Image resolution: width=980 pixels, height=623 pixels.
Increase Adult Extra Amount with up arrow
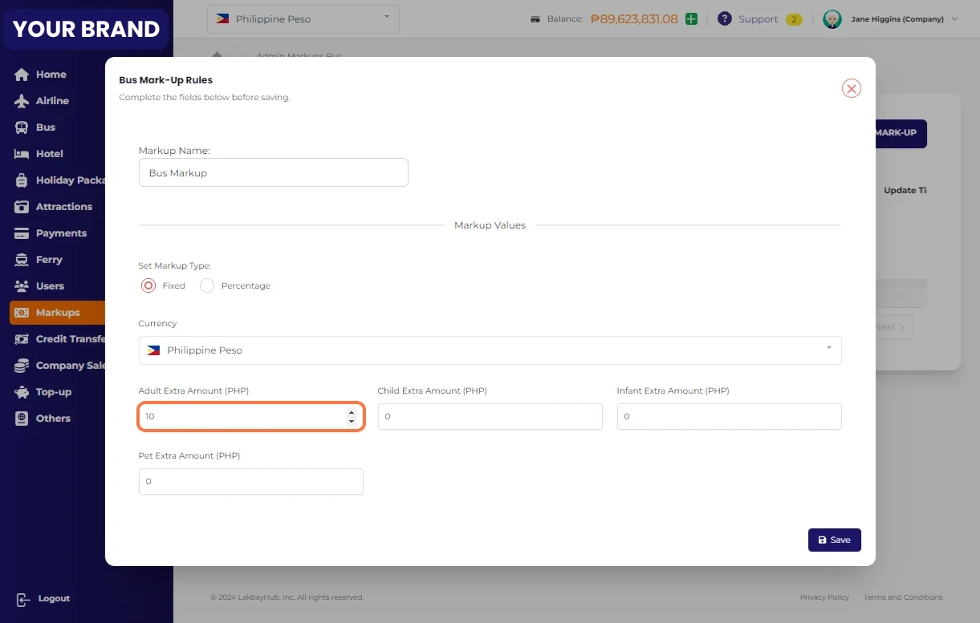click(x=352, y=413)
